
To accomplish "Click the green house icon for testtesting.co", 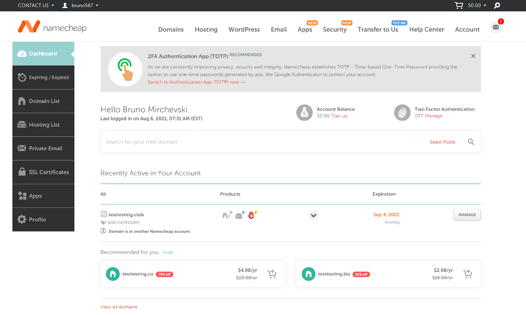I will click(x=113, y=274).
